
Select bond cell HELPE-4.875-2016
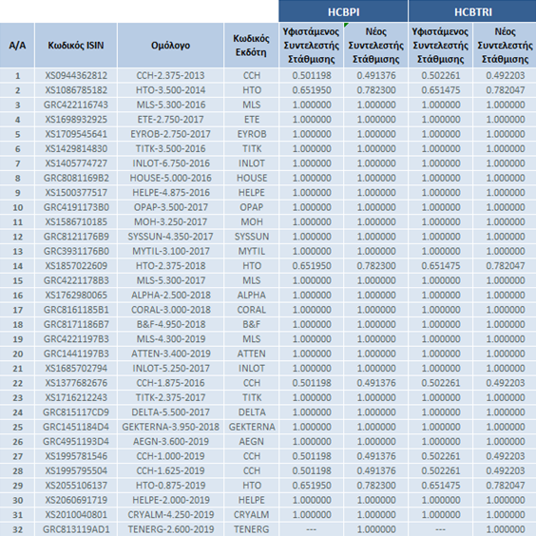(x=170, y=193)
